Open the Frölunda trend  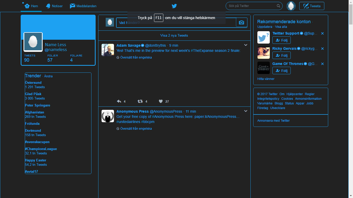(32, 124)
